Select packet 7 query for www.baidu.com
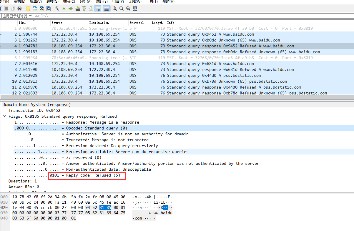 pyautogui.click(x=177, y=64)
